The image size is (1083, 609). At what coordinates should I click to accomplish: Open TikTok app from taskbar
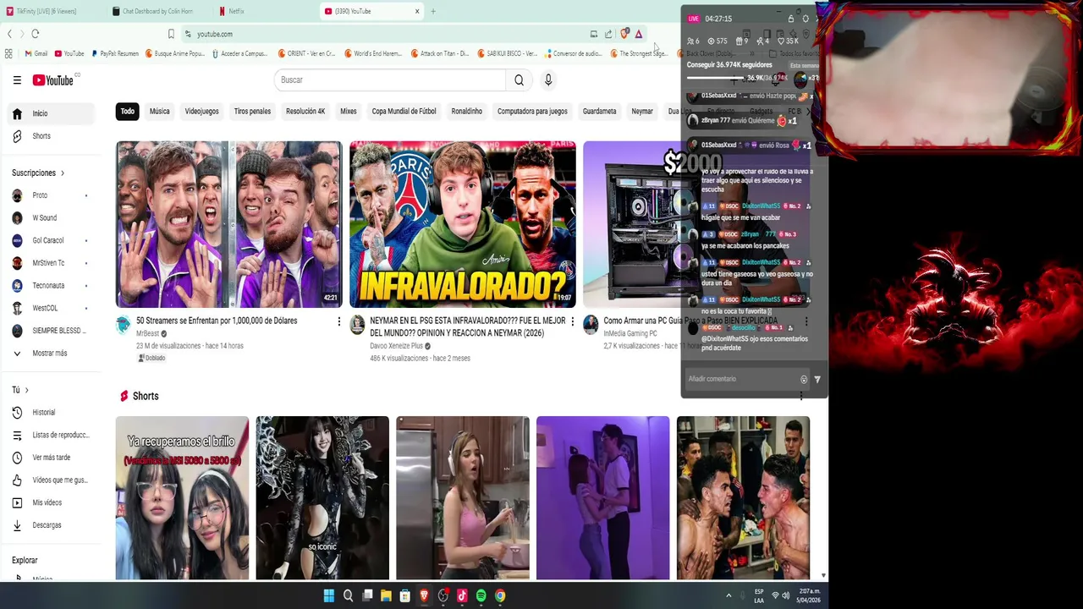(462, 596)
